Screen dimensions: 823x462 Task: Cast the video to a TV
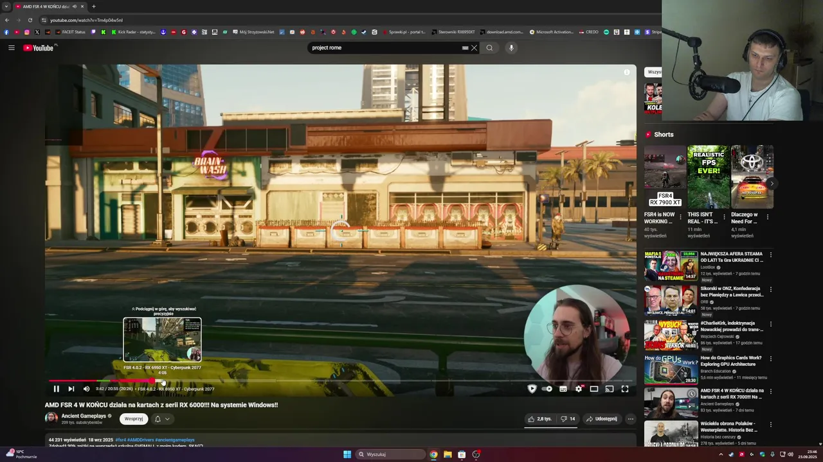click(x=610, y=389)
